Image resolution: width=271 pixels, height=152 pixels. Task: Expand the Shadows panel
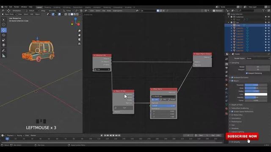click(235, 128)
